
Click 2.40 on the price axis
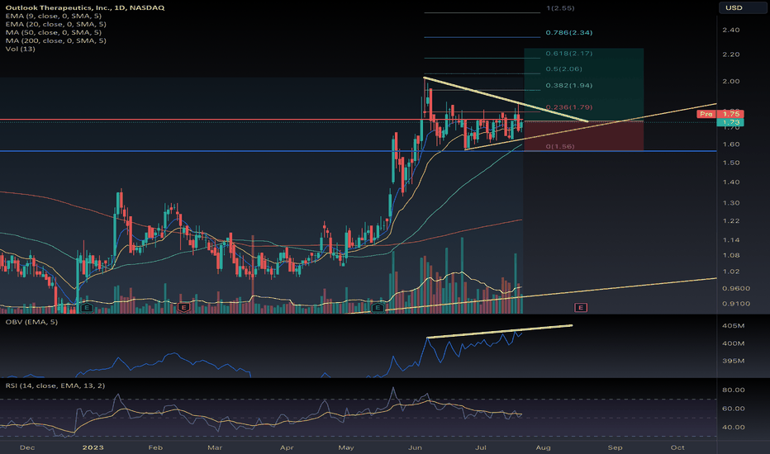click(x=731, y=30)
